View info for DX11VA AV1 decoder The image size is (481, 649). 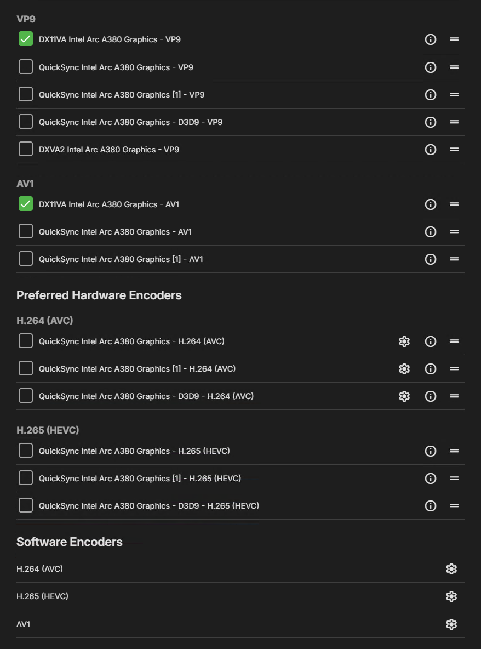pos(431,204)
